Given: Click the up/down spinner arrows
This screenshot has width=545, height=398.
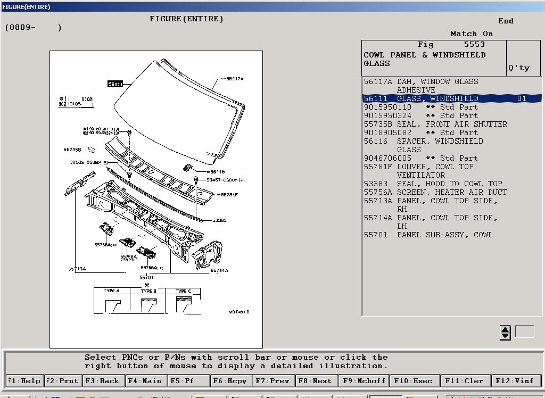Looking at the screenshot, I should coord(505,333).
